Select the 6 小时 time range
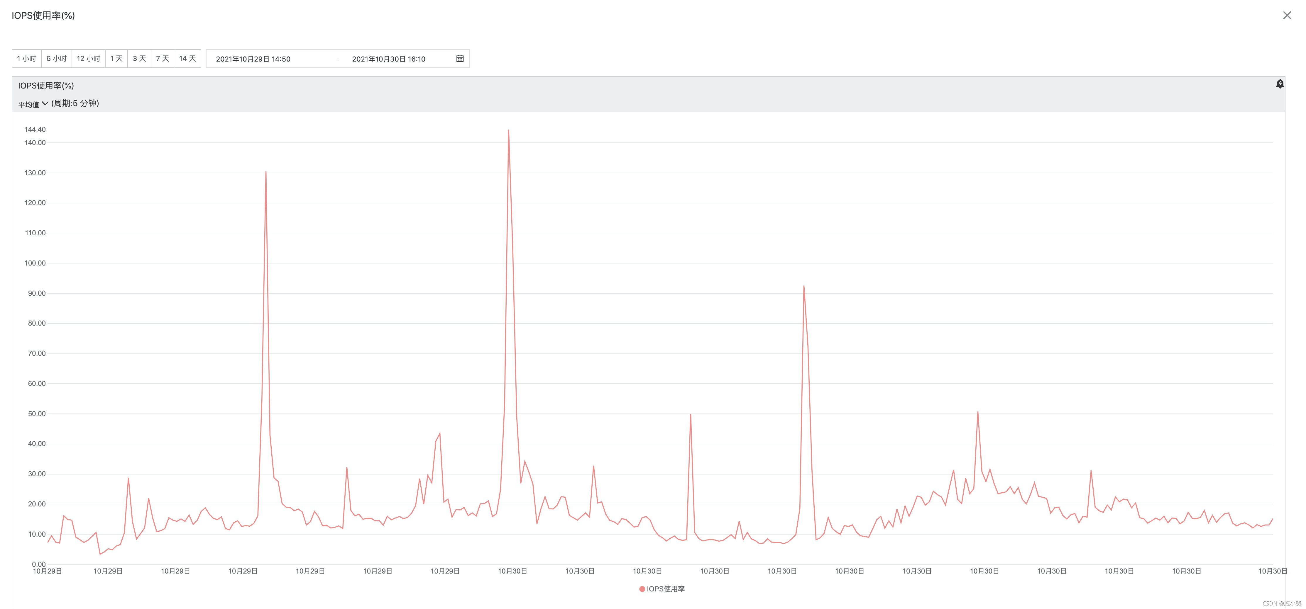Image resolution: width=1306 pixels, height=609 pixels. [x=57, y=59]
